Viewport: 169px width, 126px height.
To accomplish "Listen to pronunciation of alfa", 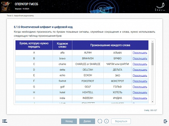I will click(x=140, y=53).
